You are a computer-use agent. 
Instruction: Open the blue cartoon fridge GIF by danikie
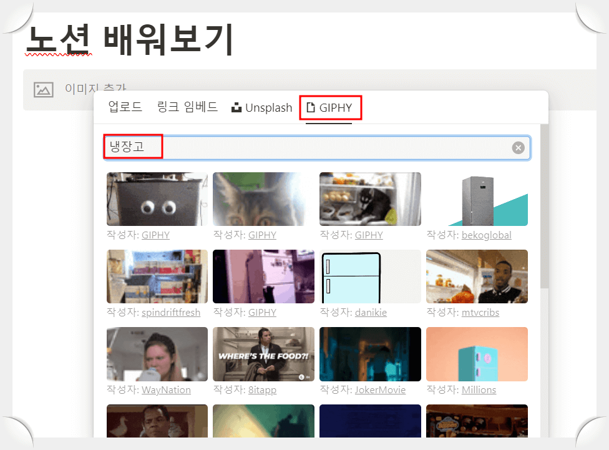pyautogui.click(x=370, y=276)
